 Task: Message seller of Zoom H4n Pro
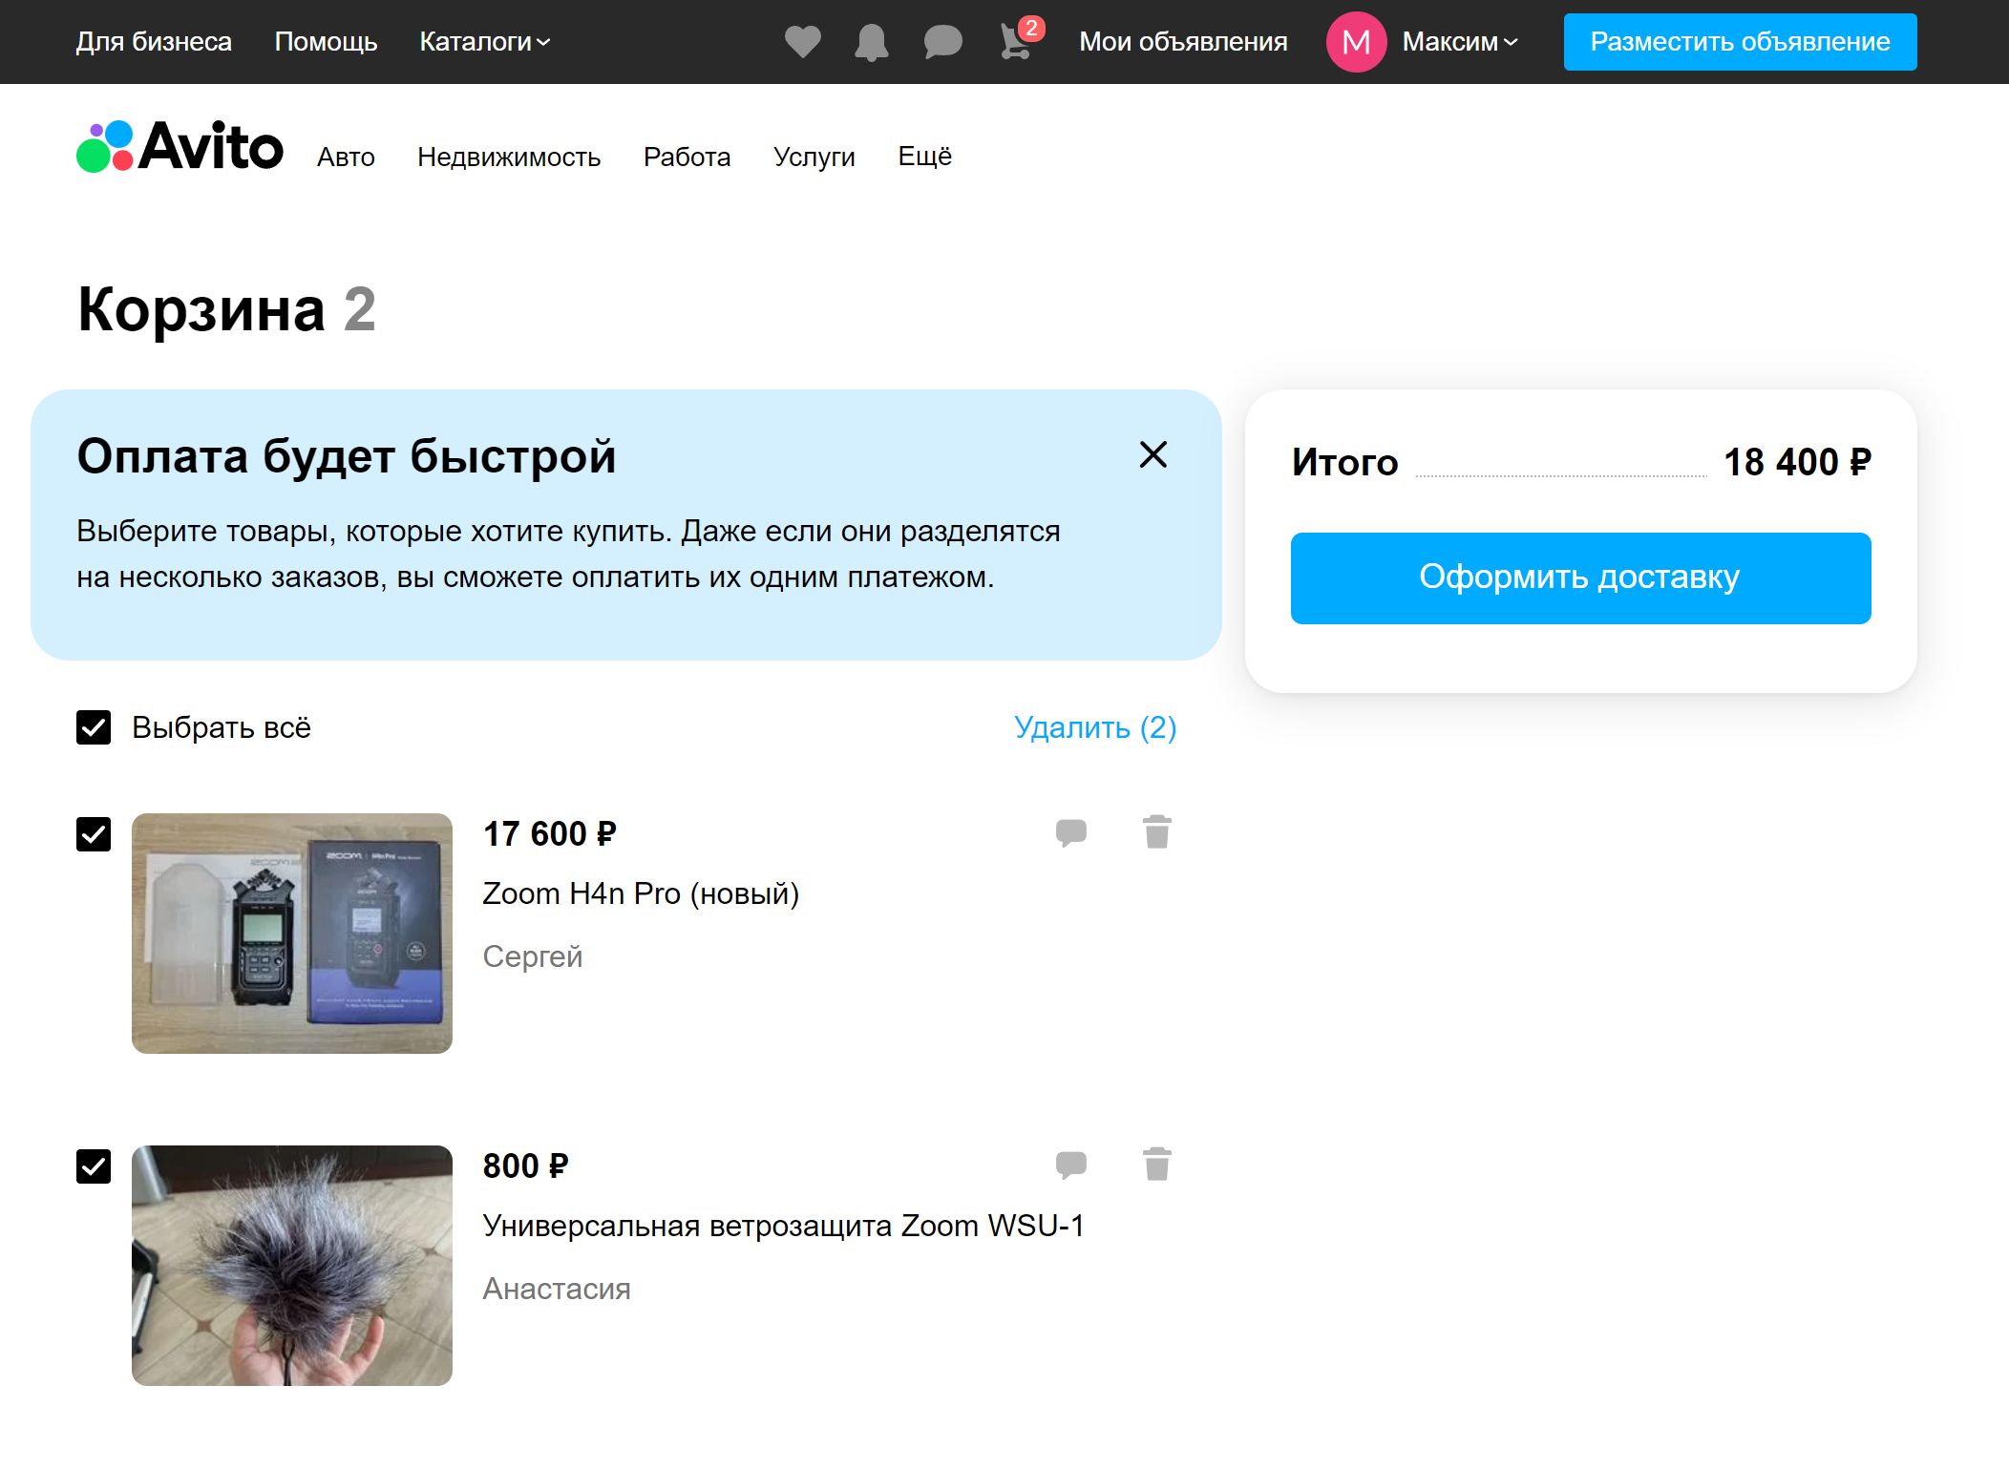pos(1071,832)
